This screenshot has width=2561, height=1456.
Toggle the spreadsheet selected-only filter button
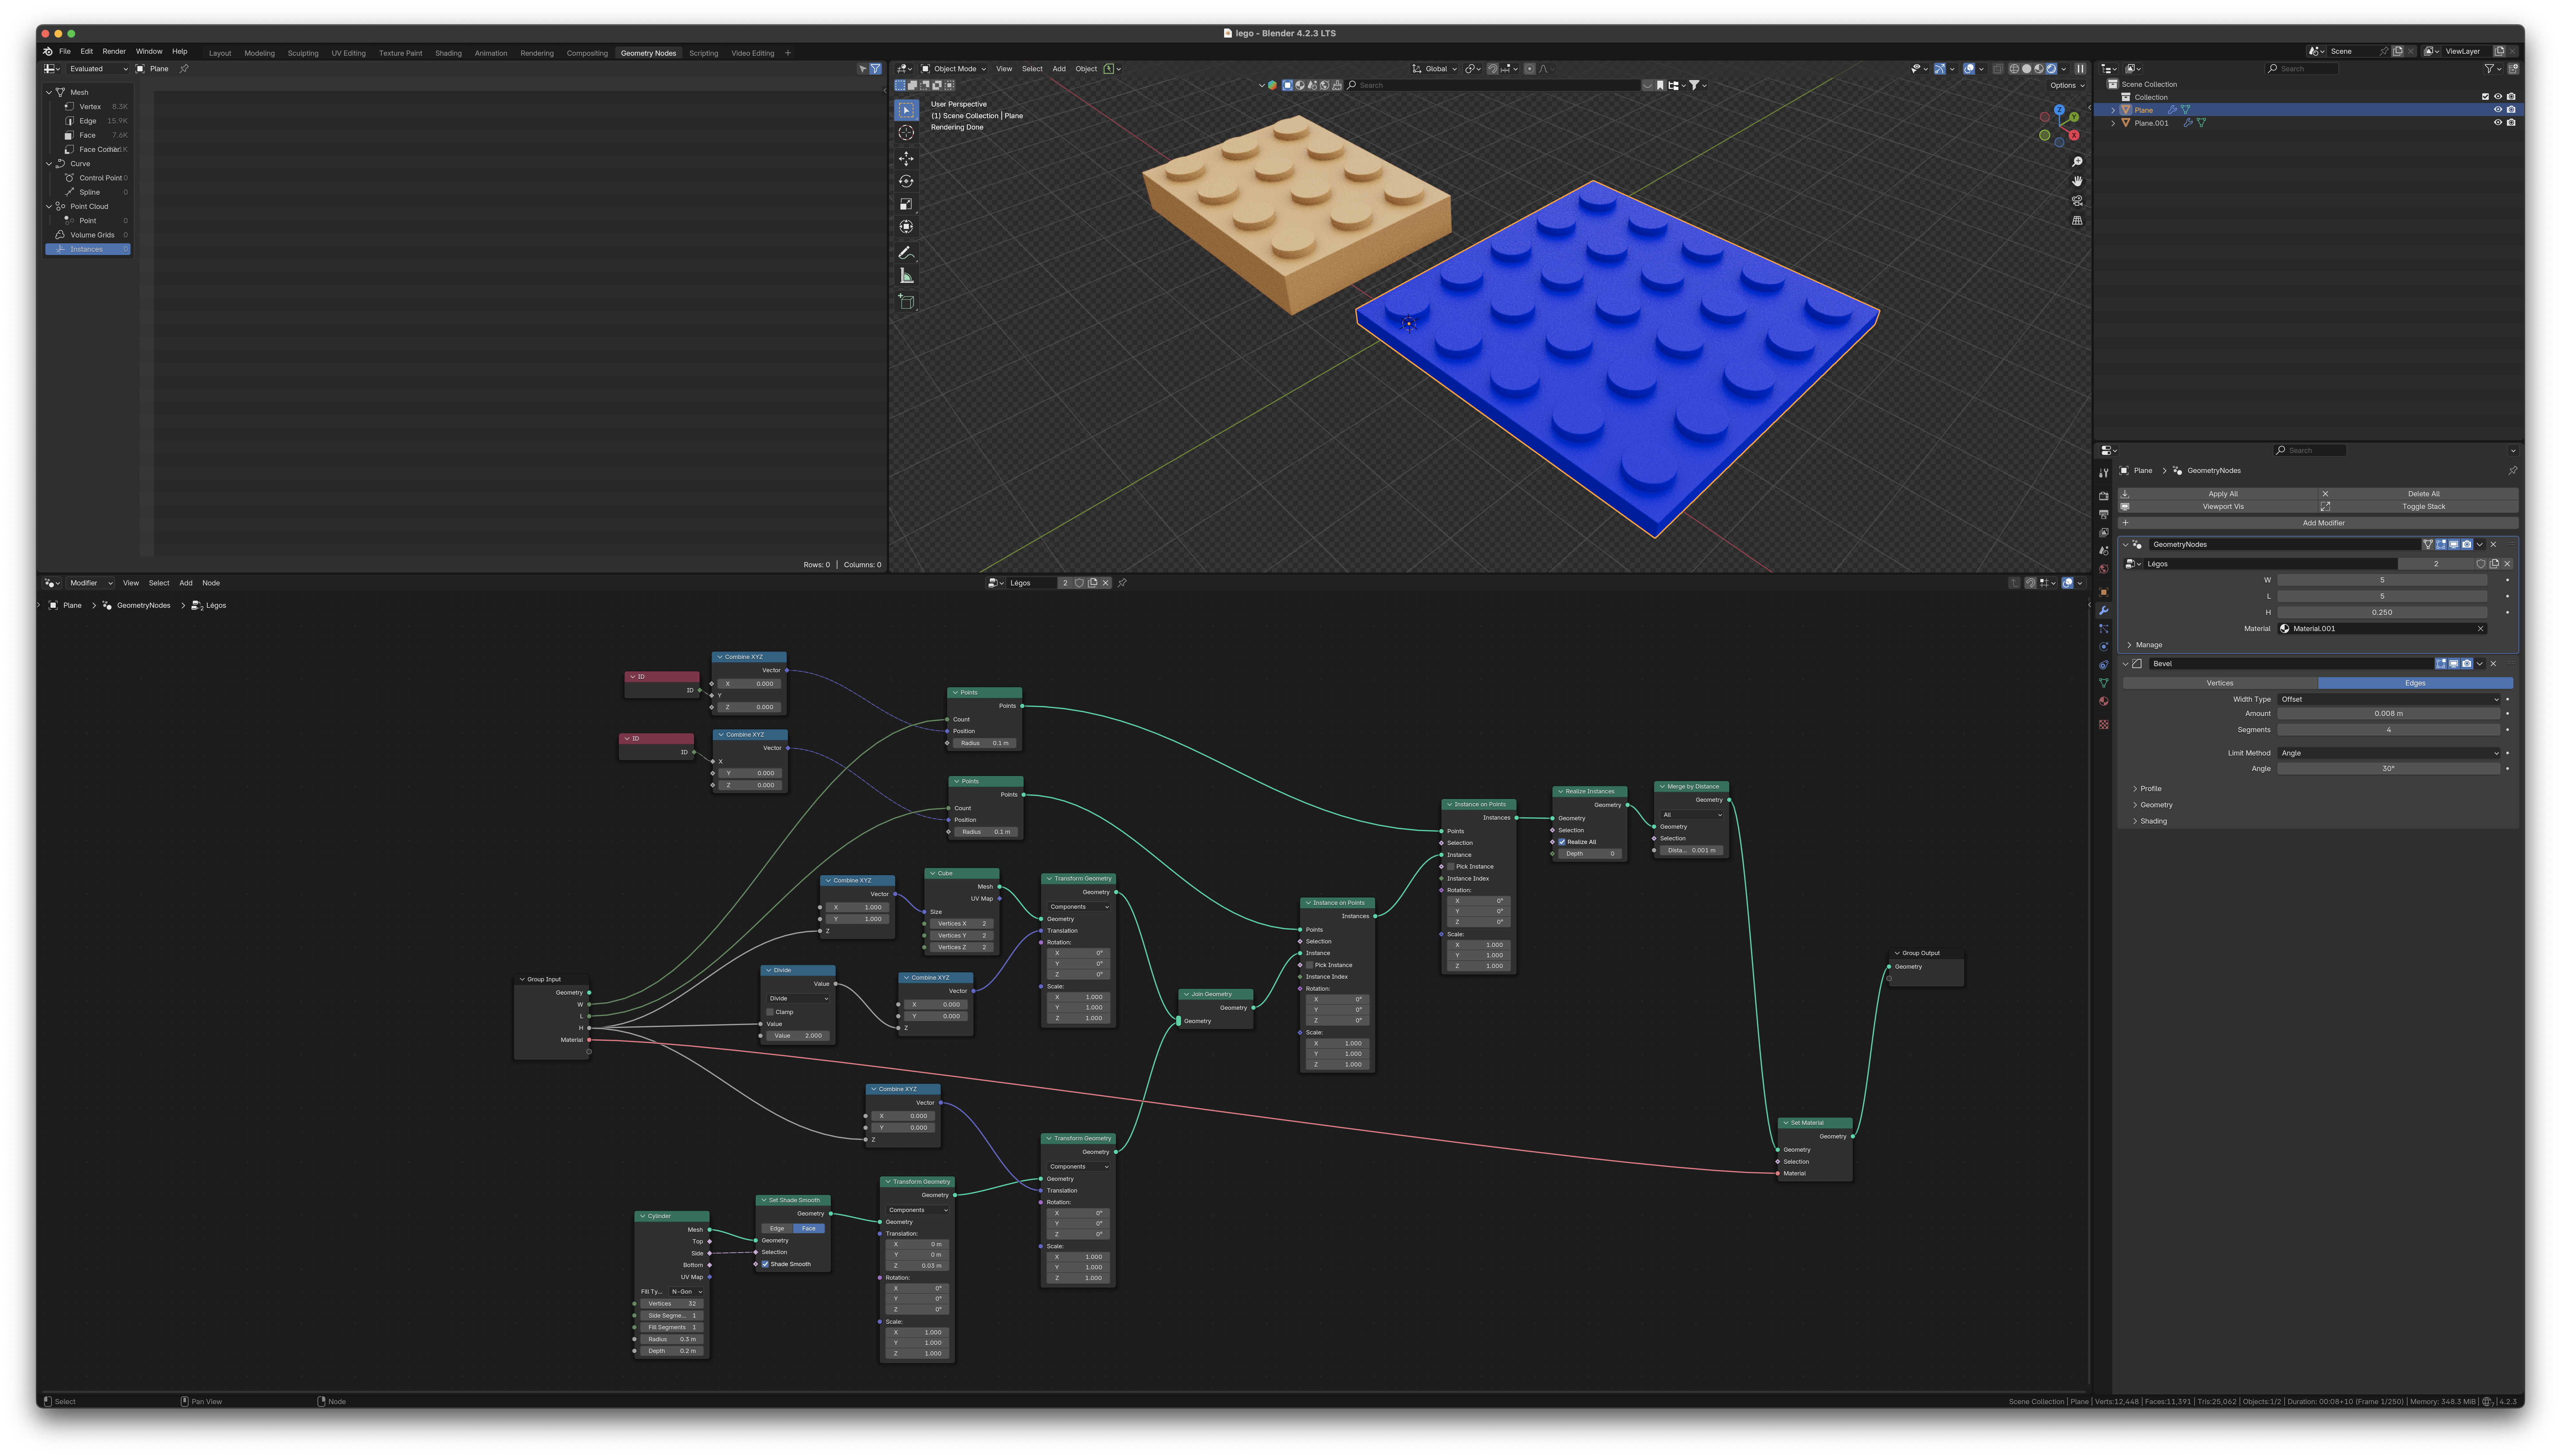click(x=863, y=69)
